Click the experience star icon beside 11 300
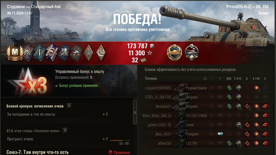Screen dimensions: 276x155 click(x=150, y=53)
